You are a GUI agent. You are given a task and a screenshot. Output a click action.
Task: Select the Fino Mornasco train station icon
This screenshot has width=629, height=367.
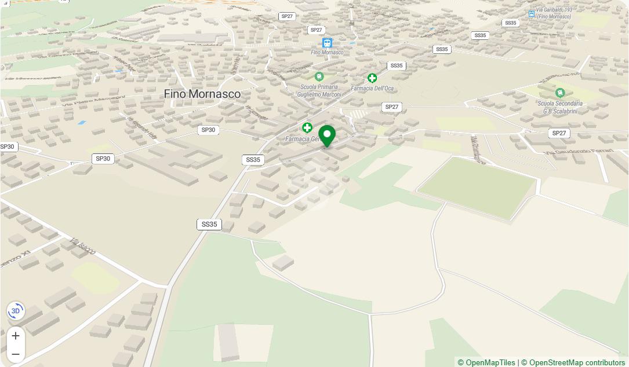328,43
